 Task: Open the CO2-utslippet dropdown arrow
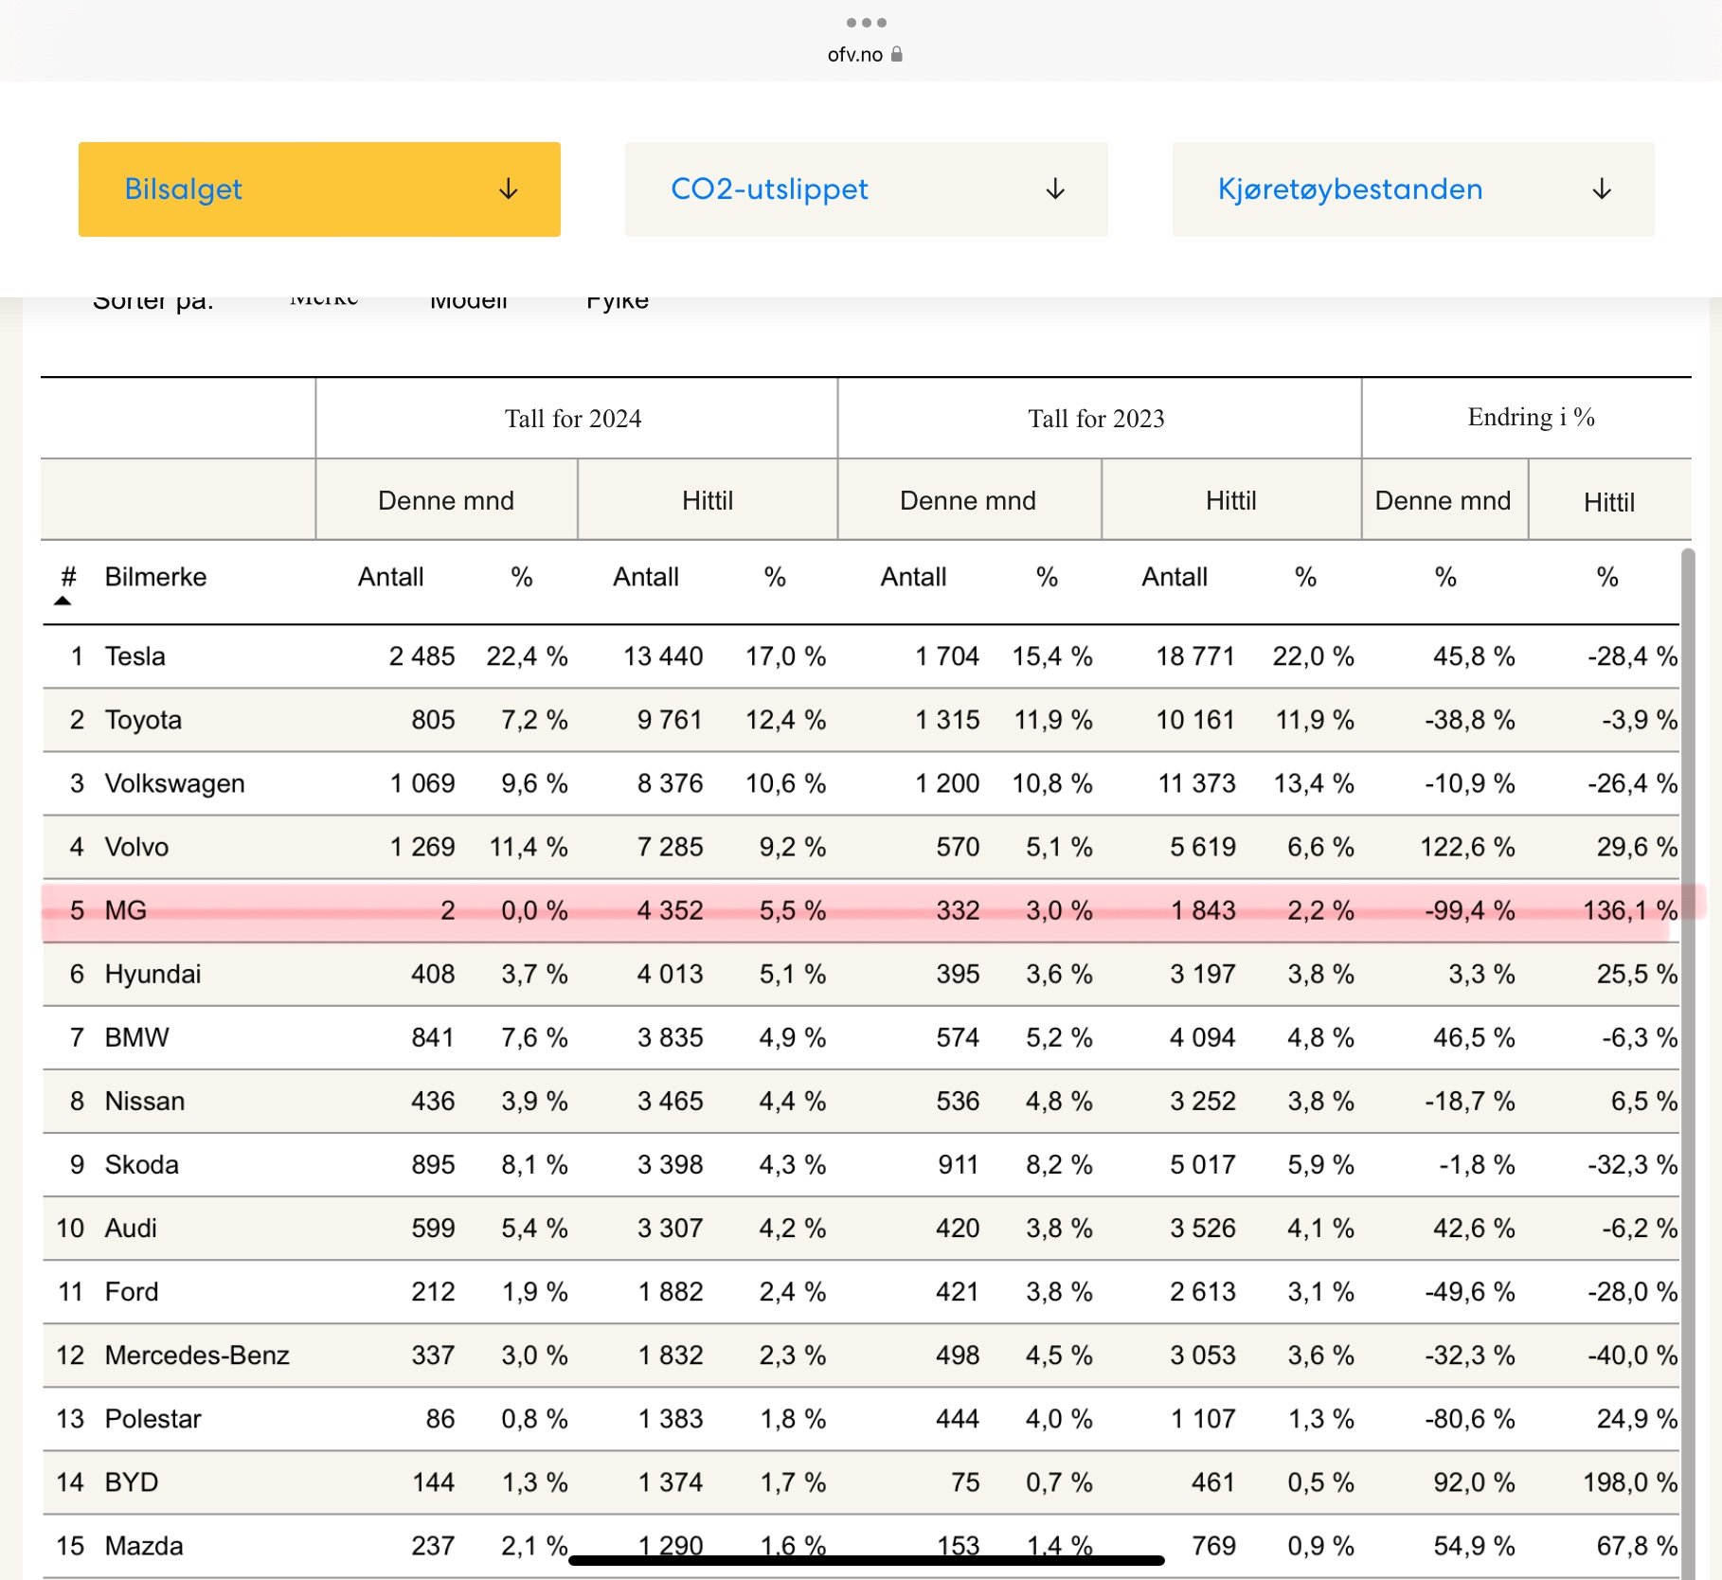(x=1055, y=189)
